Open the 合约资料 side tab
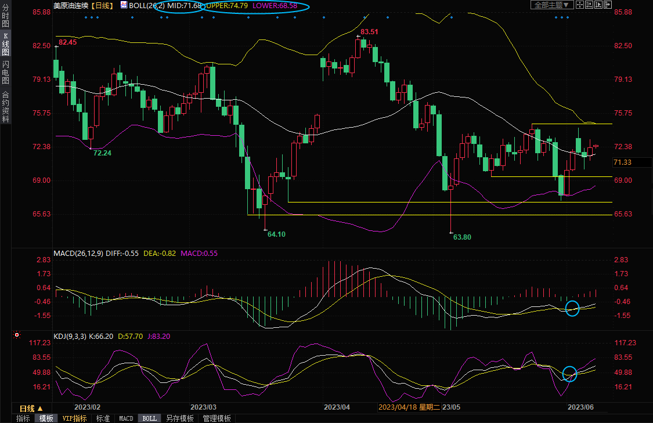 (5, 107)
